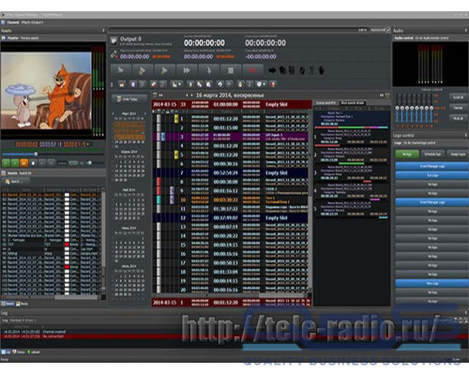Click the Schedule logo button
The image size is (469, 375).
(432, 154)
